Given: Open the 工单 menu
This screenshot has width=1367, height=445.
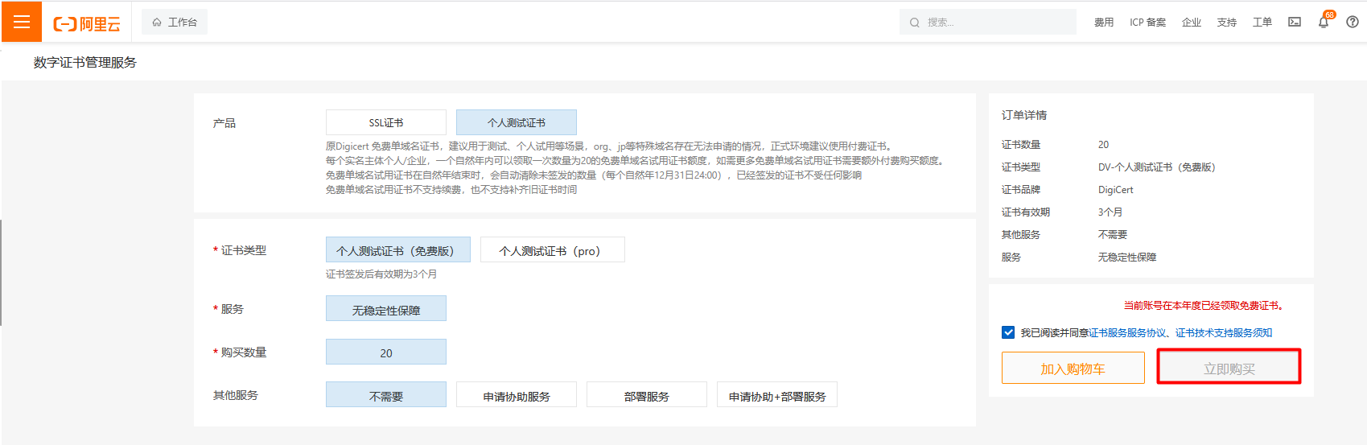Looking at the screenshot, I should (1262, 23).
